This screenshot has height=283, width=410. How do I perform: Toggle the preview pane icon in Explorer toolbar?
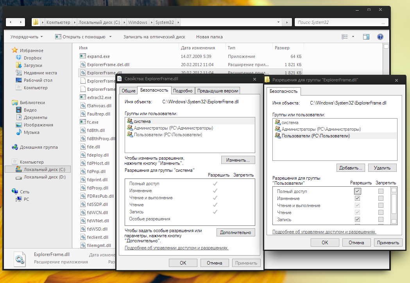pyautogui.click(x=366, y=37)
